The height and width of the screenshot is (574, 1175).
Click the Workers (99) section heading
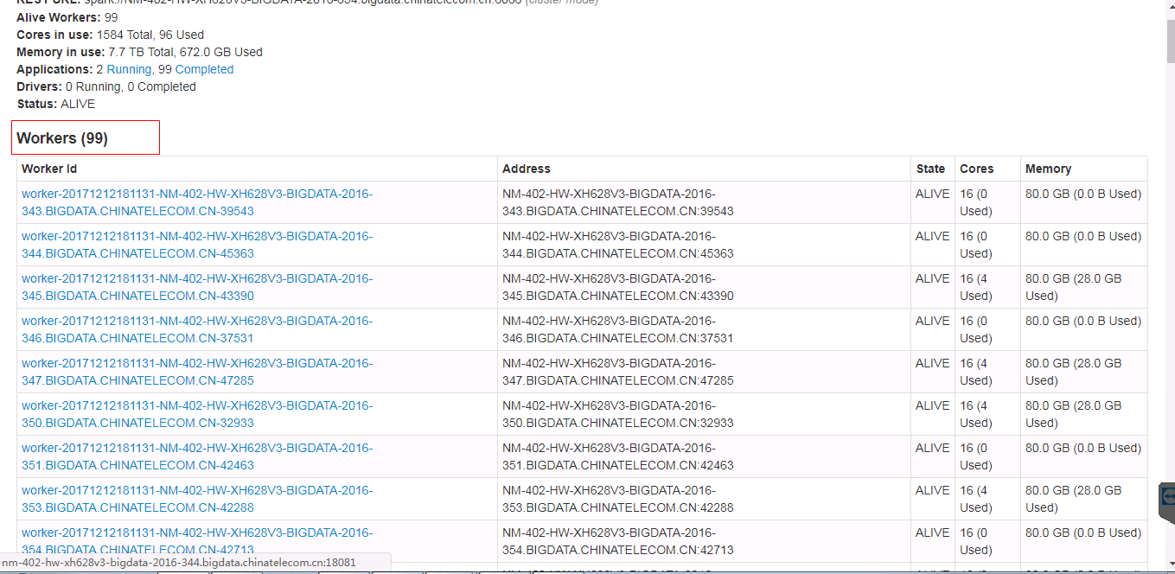[62, 138]
